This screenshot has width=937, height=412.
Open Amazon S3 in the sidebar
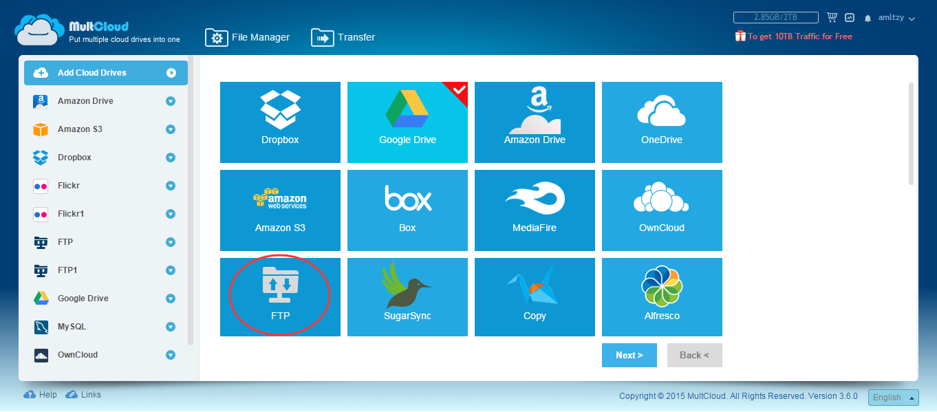105,129
